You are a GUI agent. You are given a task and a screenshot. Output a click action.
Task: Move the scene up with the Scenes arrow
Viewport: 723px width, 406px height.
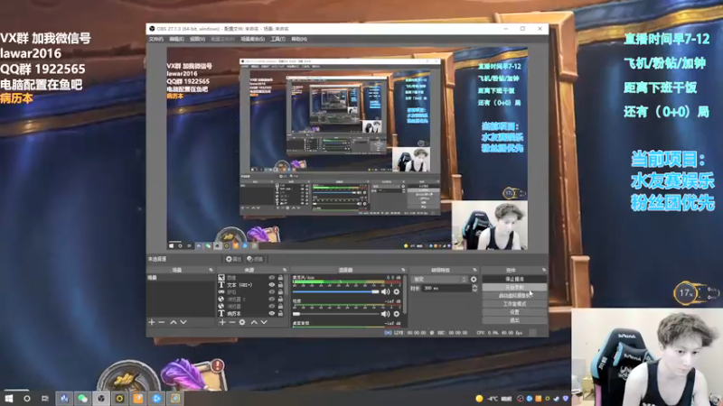point(174,322)
